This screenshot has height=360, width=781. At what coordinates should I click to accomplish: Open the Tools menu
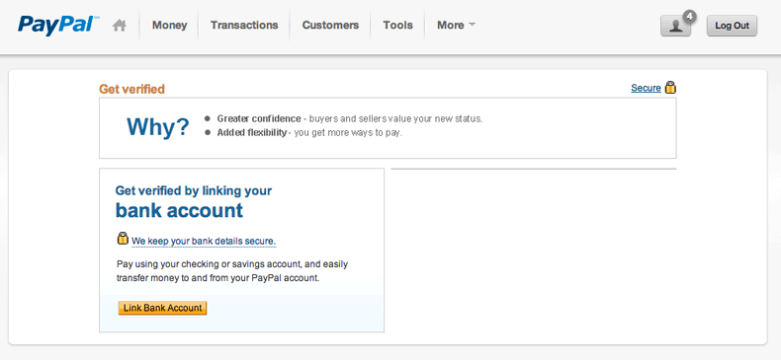[x=397, y=25]
